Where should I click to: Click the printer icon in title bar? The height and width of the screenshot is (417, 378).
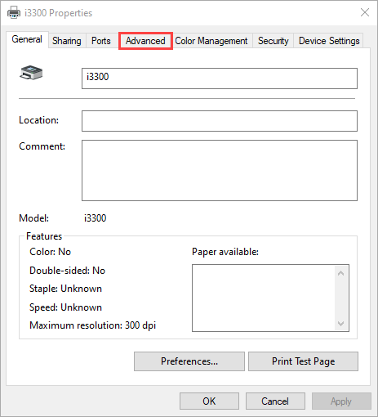14,12
